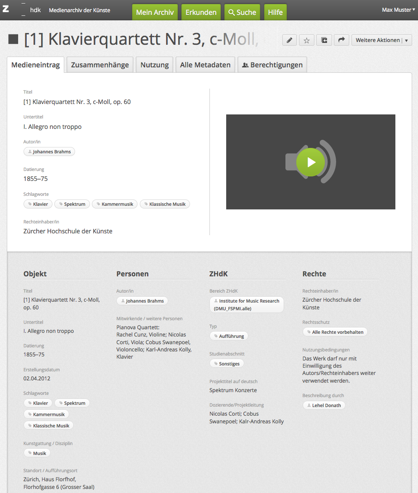
Task: Go to Mein Archiv
Action: coord(155,12)
